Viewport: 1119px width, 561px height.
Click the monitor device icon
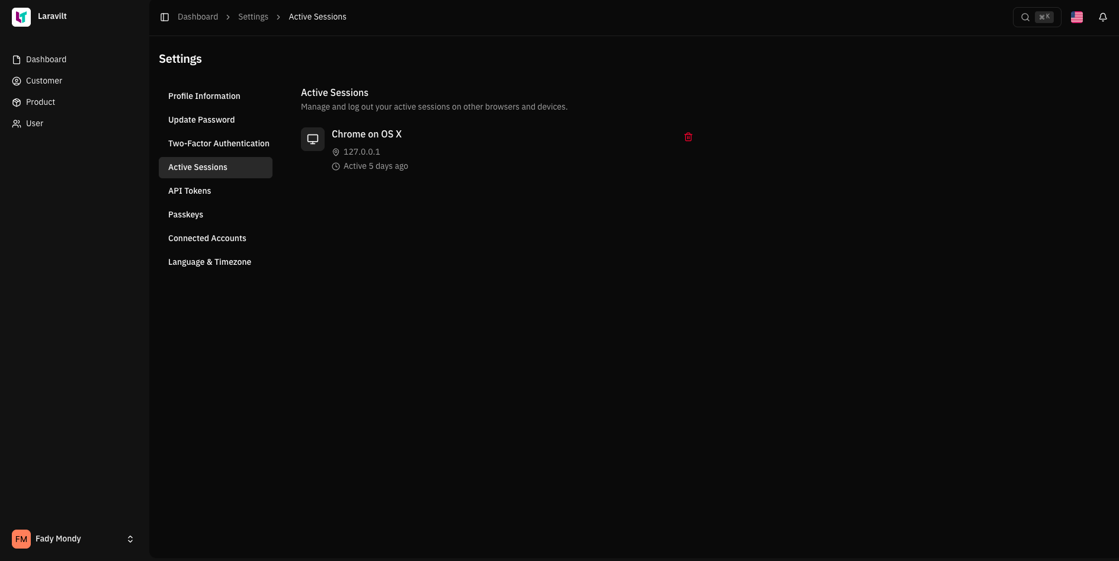[x=313, y=139]
